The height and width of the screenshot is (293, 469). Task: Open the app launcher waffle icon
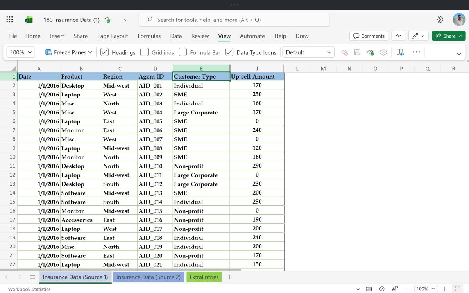point(10,20)
